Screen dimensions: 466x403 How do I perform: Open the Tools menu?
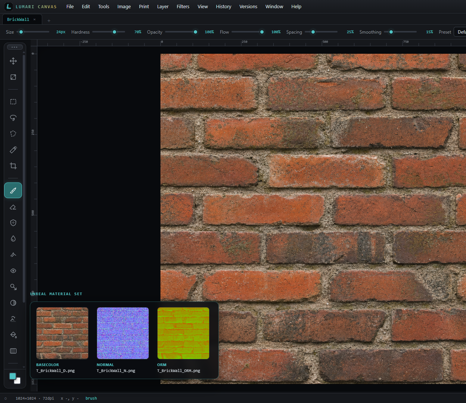(103, 7)
